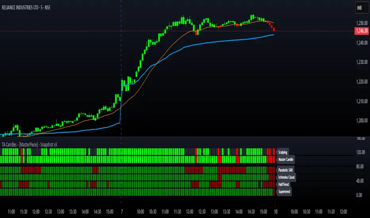Select the Ichimoku Cloud indicator label
The width and height of the screenshot is (370, 218).
click(x=286, y=178)
